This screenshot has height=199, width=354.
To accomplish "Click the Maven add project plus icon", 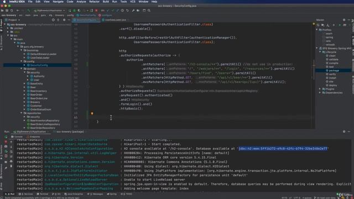I will coord(334,25).
